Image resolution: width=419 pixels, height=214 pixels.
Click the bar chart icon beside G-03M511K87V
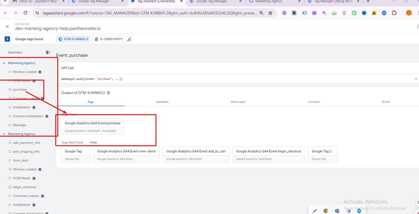click(x=128, y=39)
